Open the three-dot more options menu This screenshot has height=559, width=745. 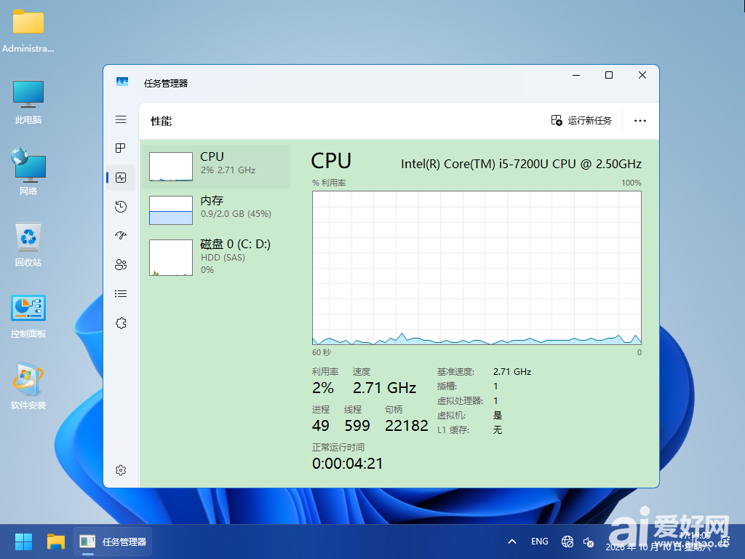(x=640, y=121)
